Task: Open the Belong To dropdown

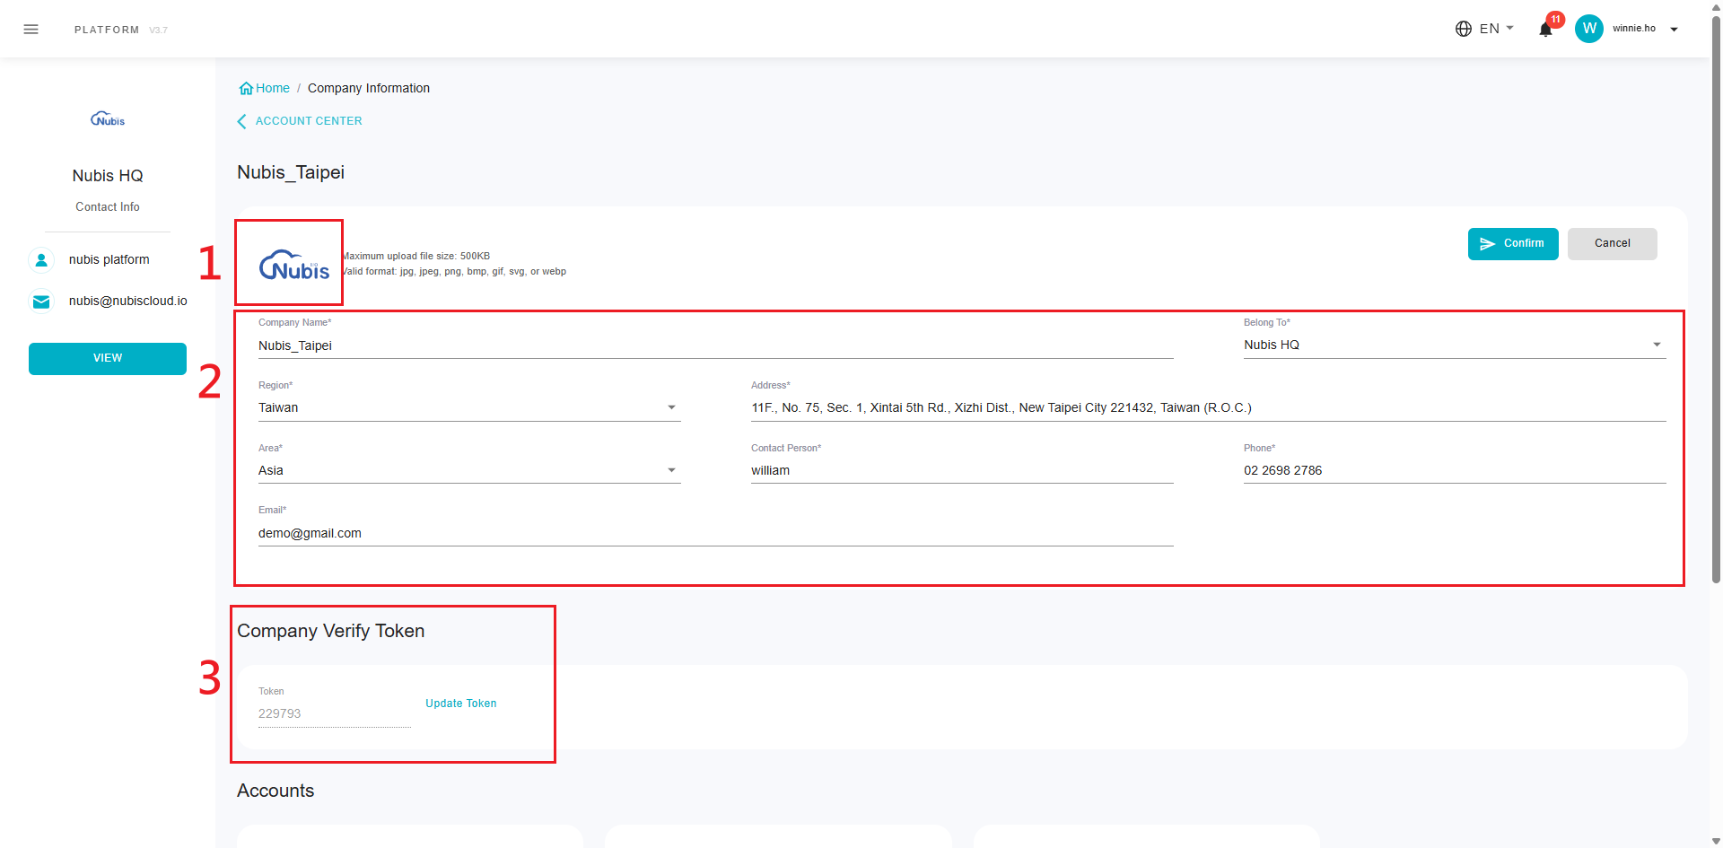Action: [x=1455, y=345]
